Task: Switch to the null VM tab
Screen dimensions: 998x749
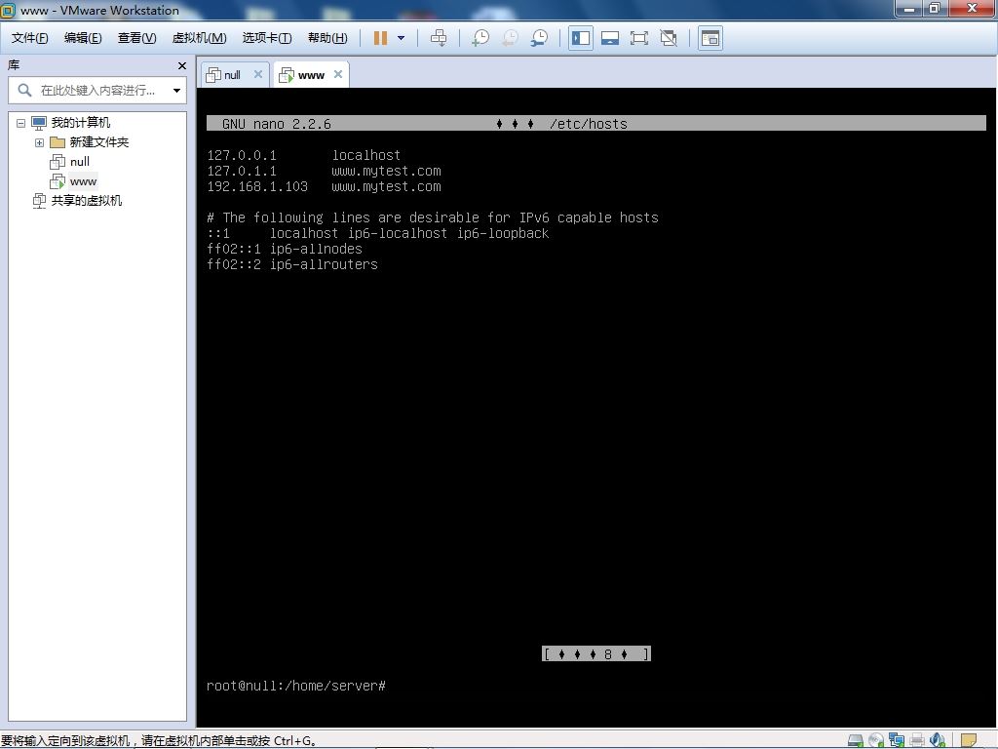Action: coord(232,75)
